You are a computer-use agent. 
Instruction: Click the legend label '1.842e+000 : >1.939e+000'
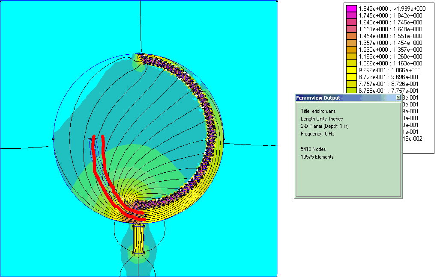(392, 9)
